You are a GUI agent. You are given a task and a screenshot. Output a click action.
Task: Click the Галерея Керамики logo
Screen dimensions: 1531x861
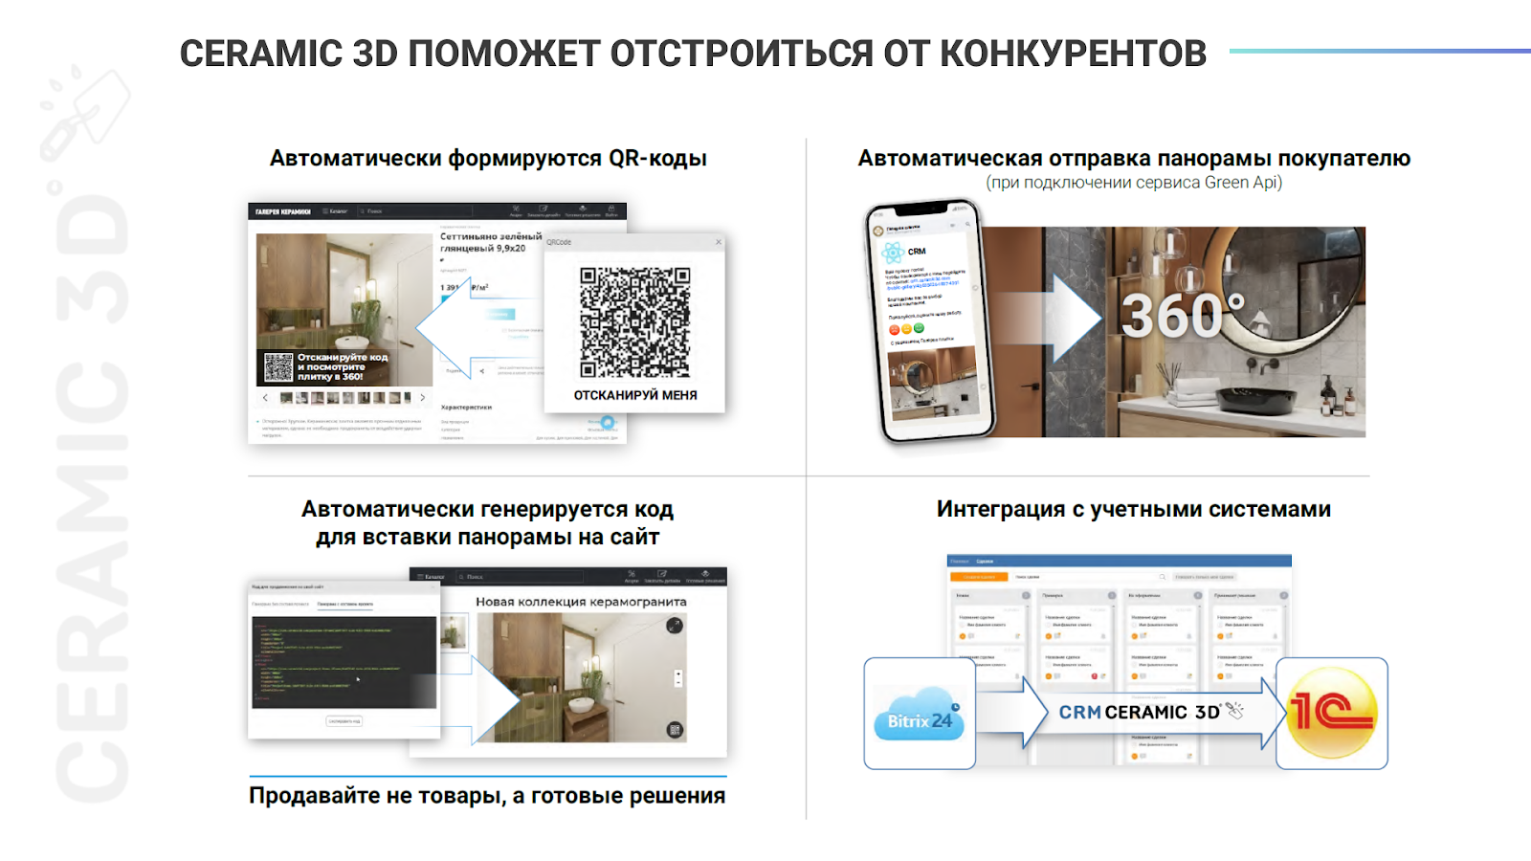[283, 211]
